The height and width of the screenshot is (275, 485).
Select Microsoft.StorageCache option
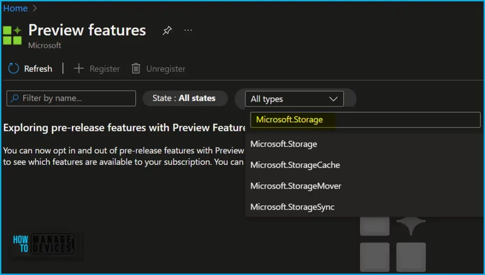[x=365, y=165]
